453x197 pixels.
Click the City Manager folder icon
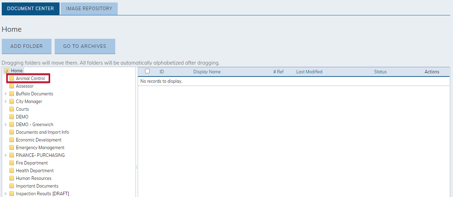point(12,102)
